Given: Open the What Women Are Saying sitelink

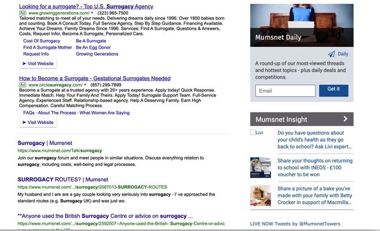Looking at the screenshot, I should pos(104,113).
